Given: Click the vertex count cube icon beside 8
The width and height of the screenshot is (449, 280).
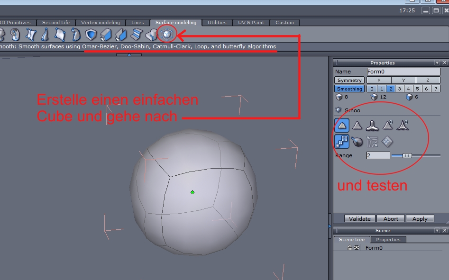Looking at the screenshot, I should (x=339, y=97).
